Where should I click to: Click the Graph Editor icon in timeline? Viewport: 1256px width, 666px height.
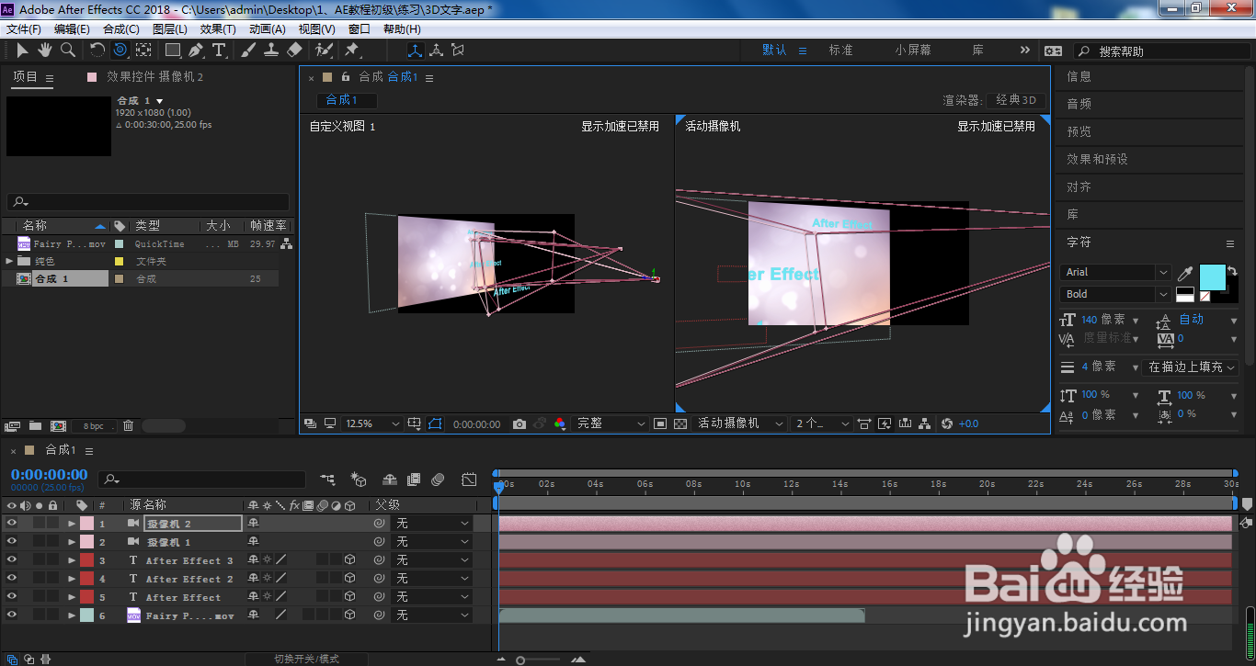(x=469, y=479)
